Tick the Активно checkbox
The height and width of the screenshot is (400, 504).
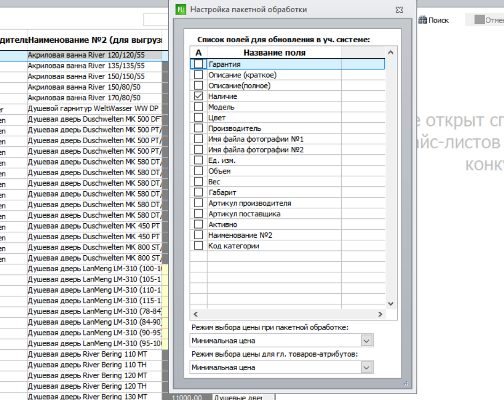[199, 224]
